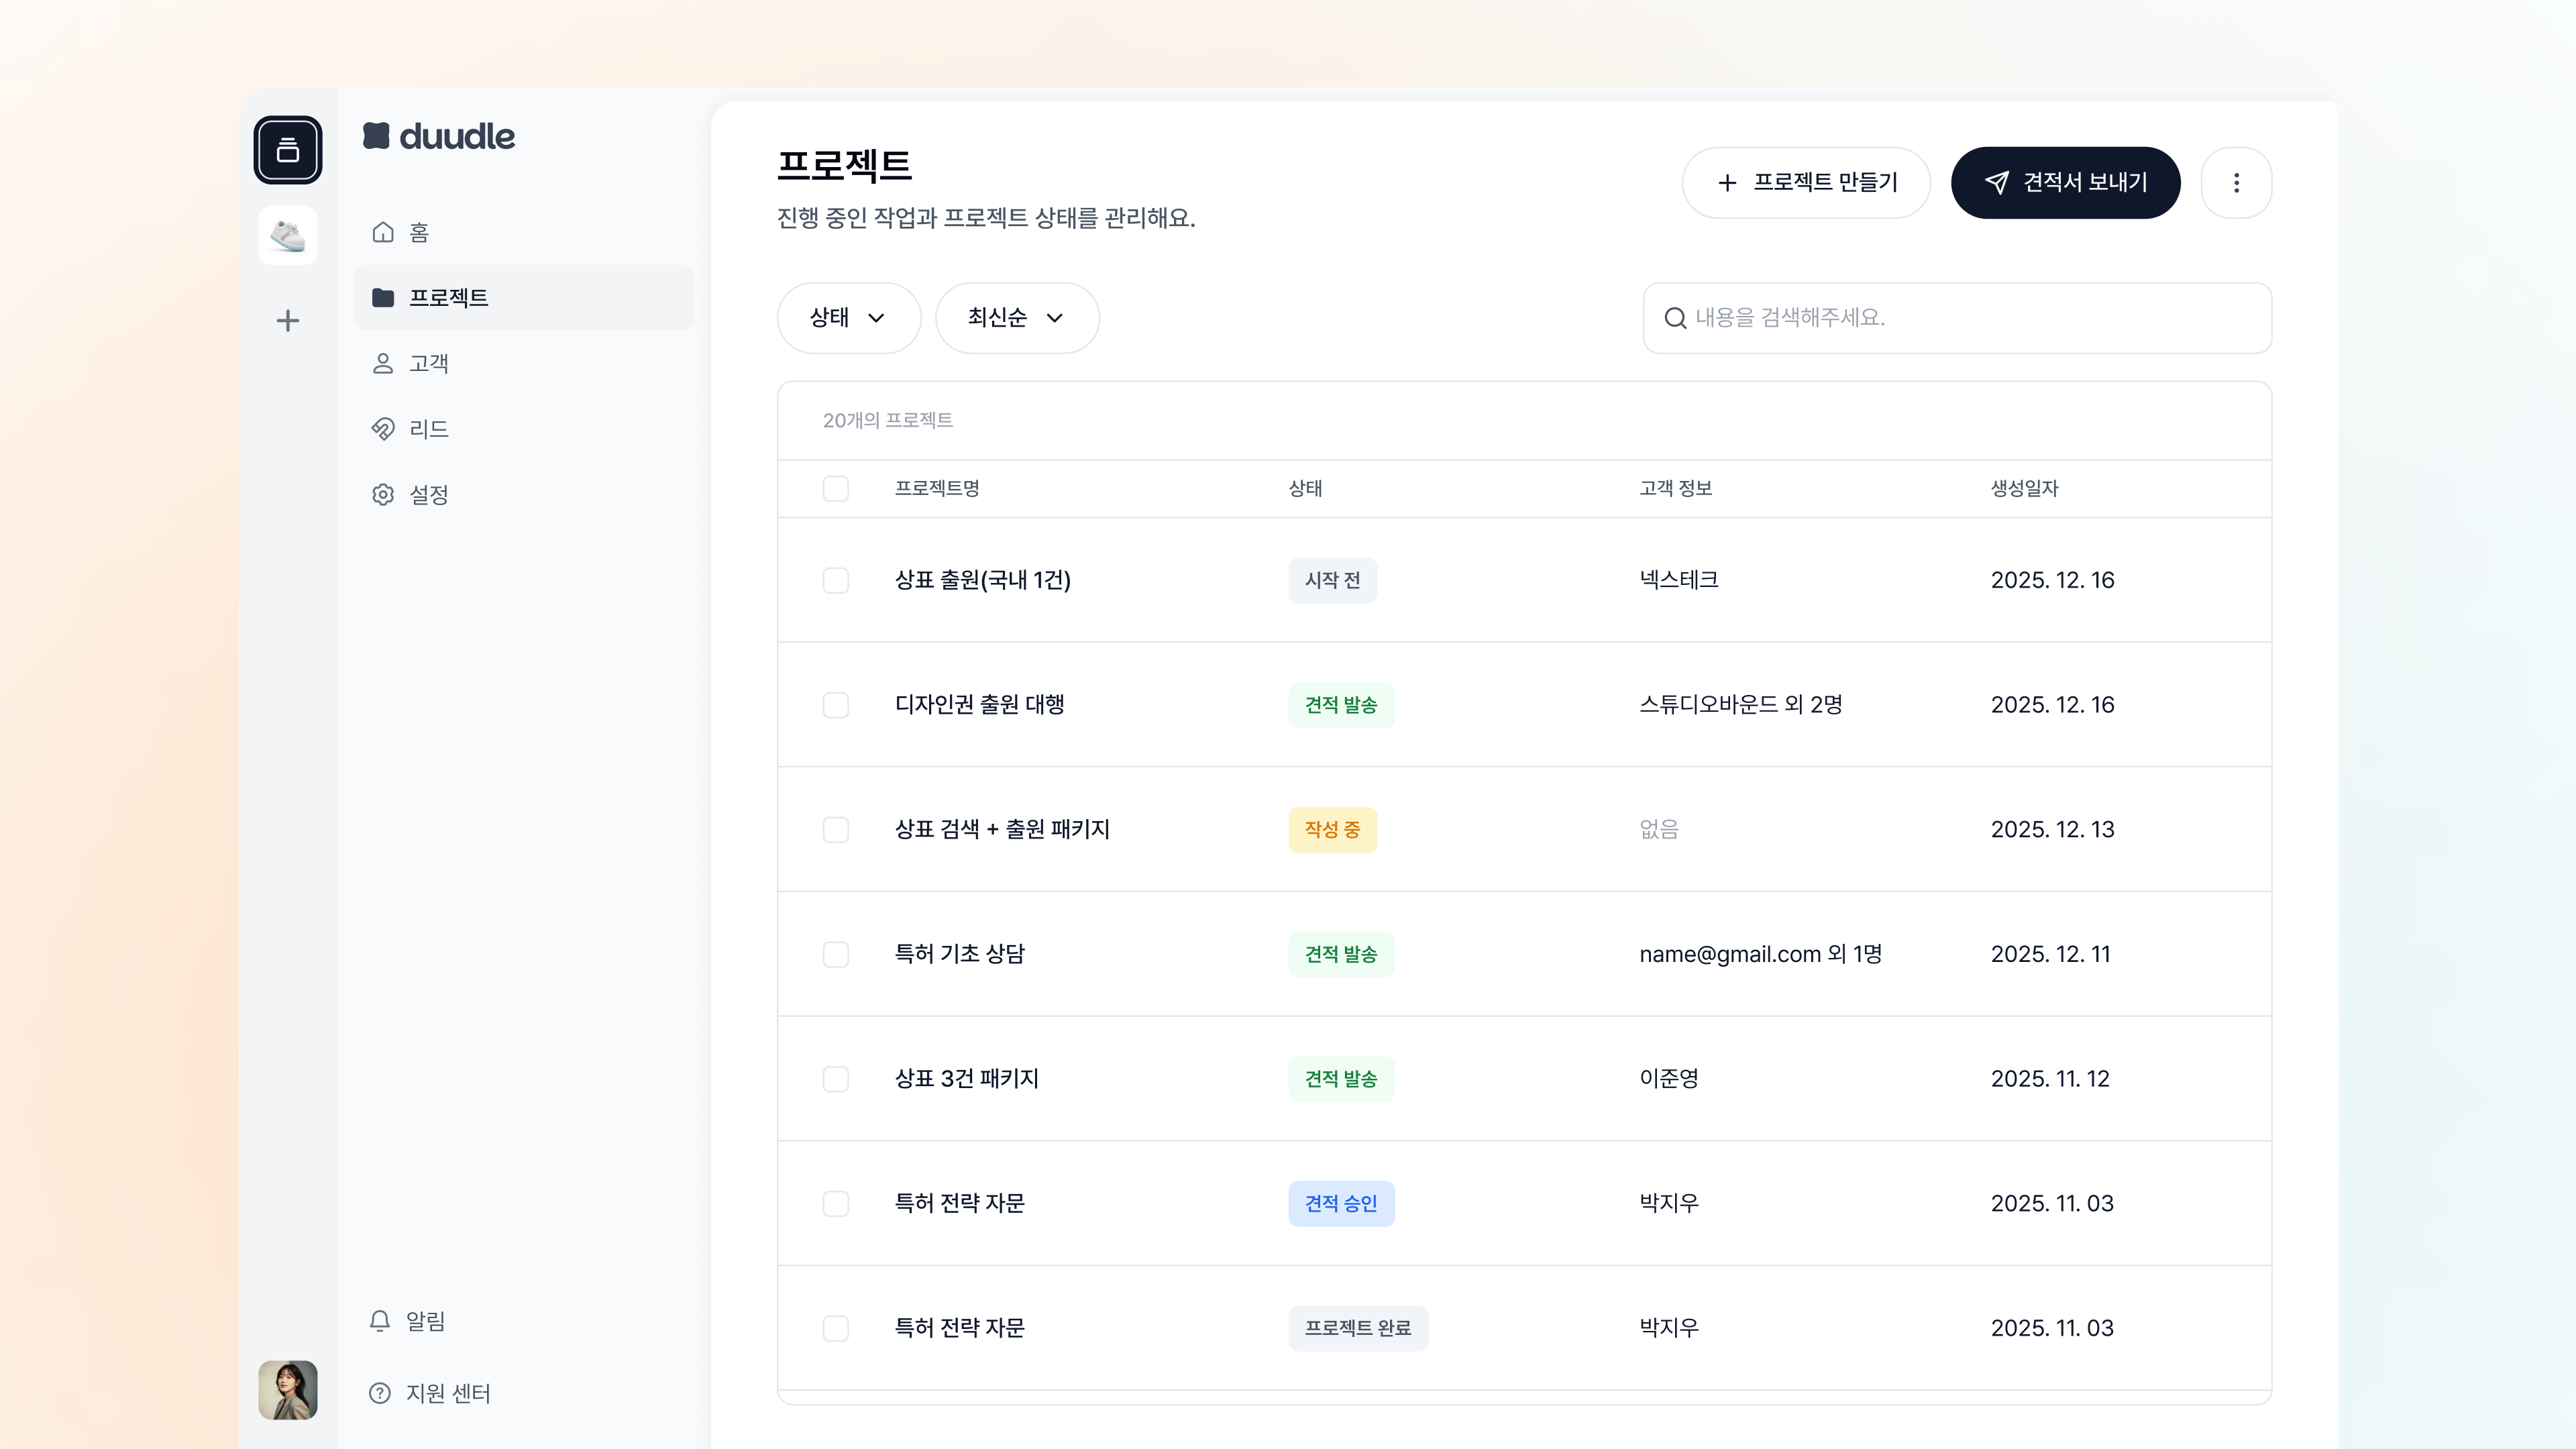Go to the 고객 menu item

point(428,363)
